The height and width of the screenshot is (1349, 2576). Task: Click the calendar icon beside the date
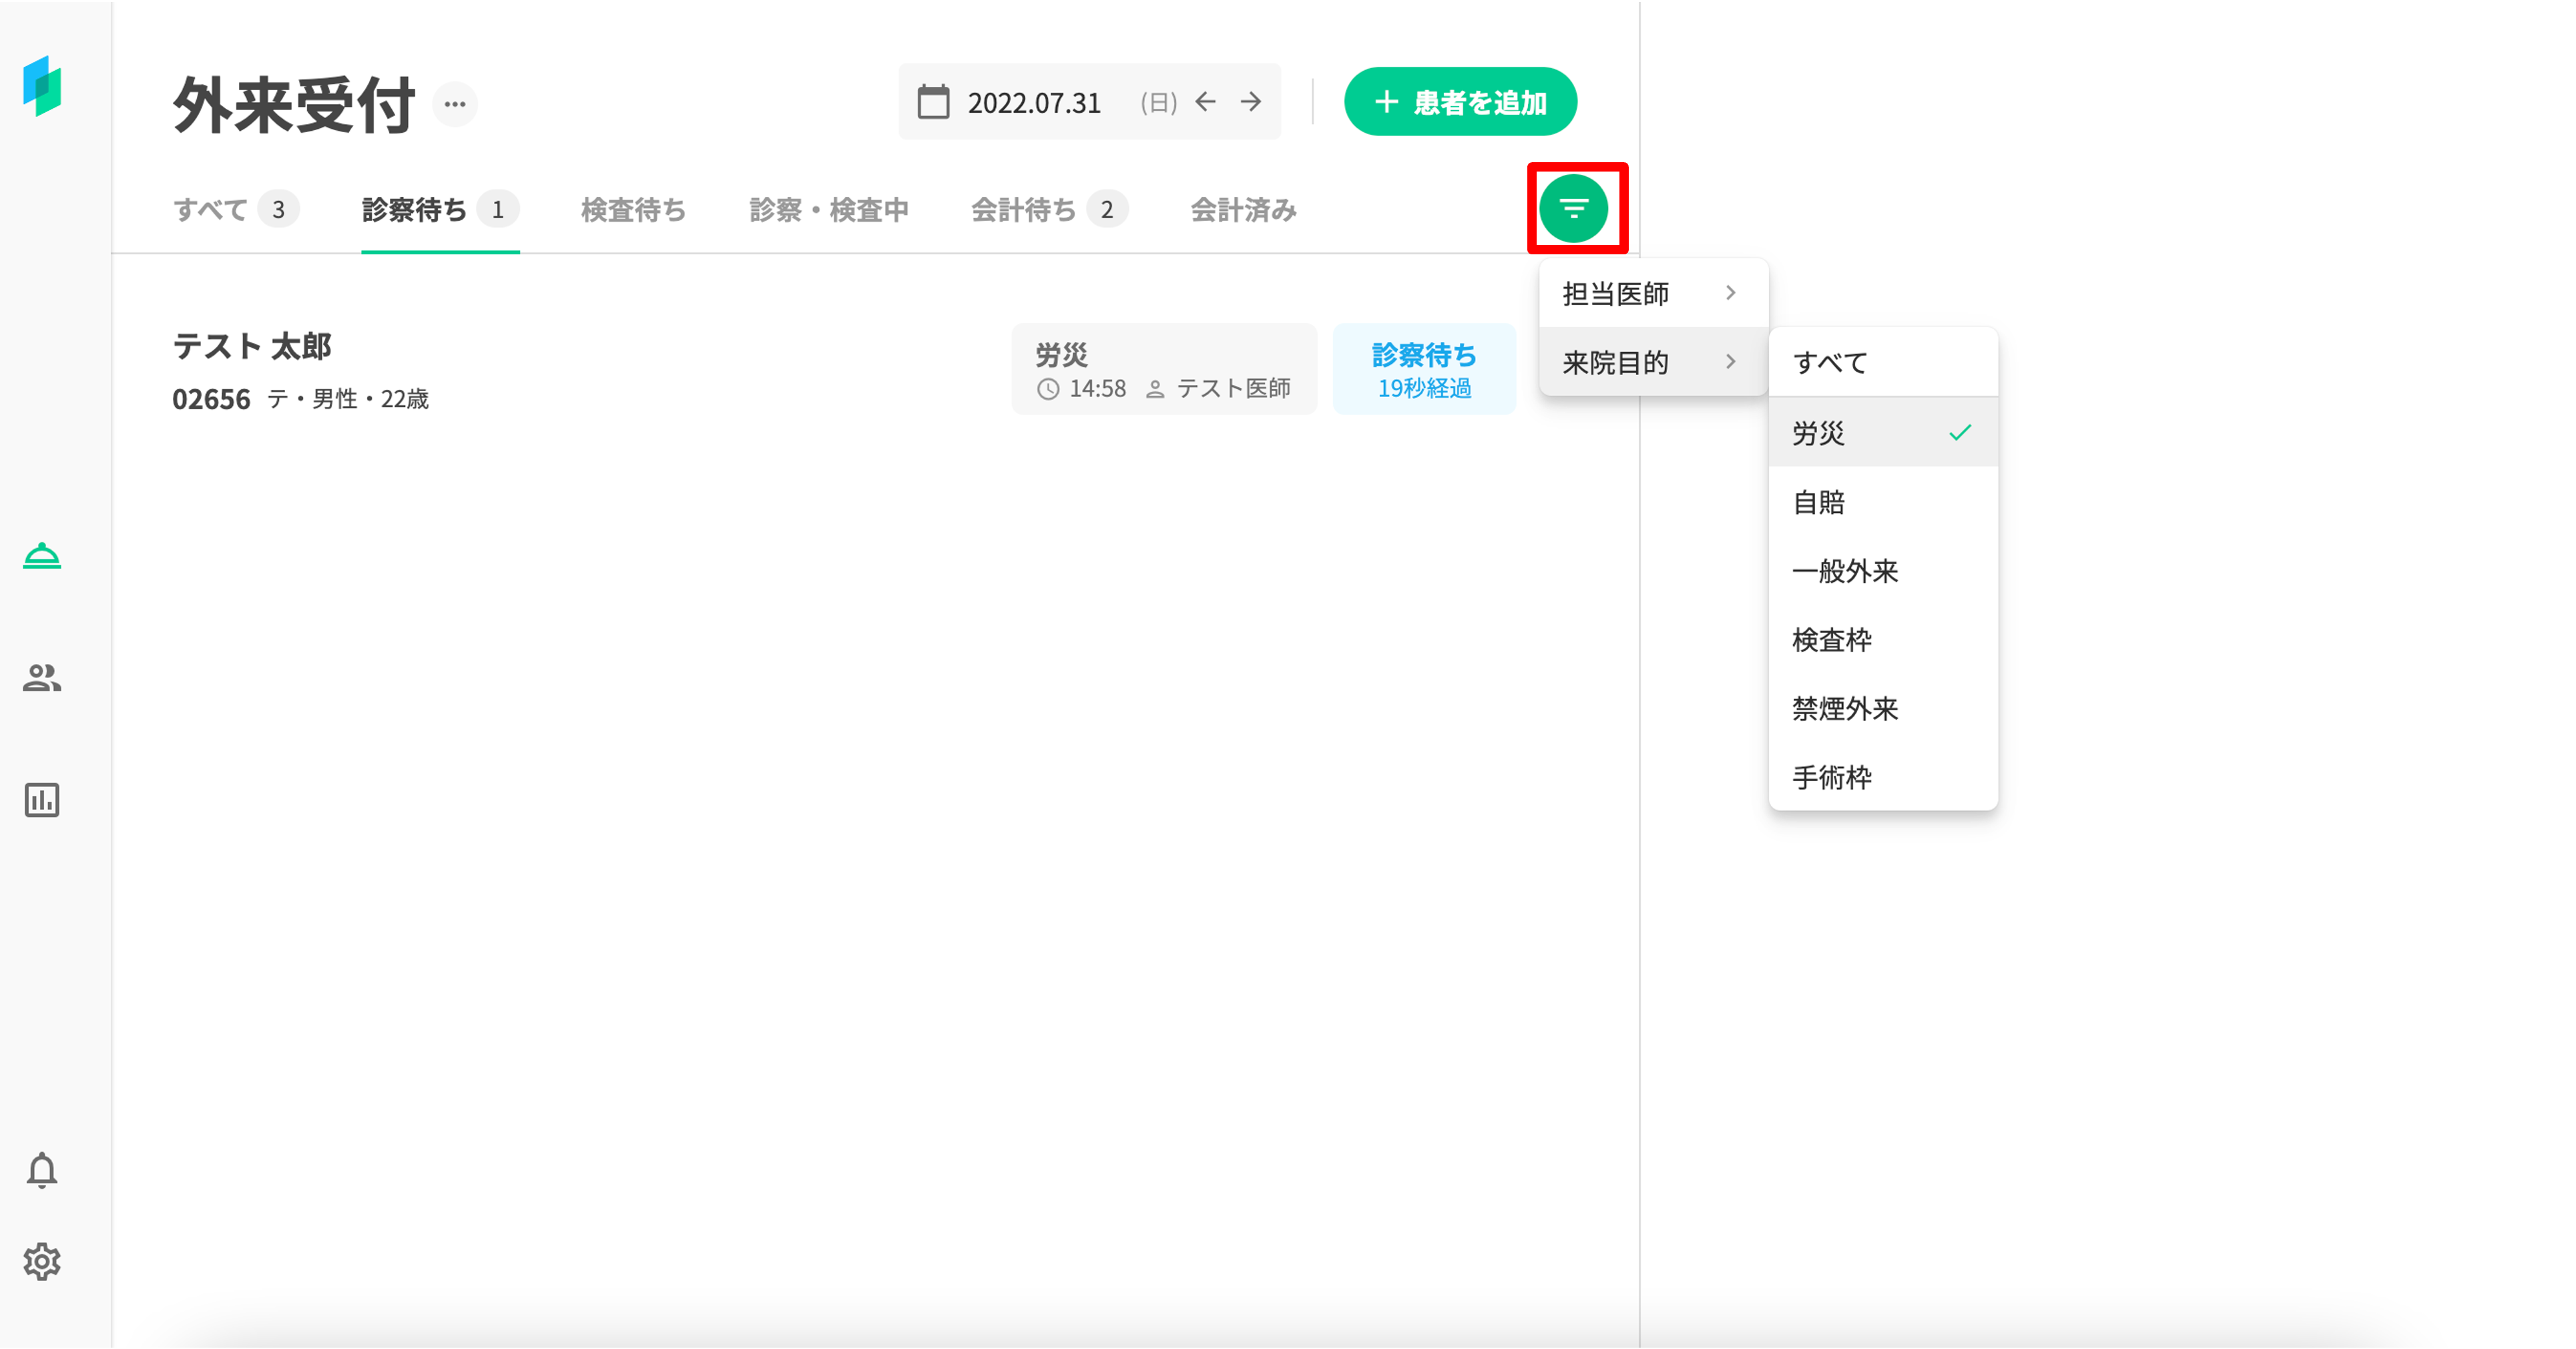pyautogui.click(x=933, y=102)
